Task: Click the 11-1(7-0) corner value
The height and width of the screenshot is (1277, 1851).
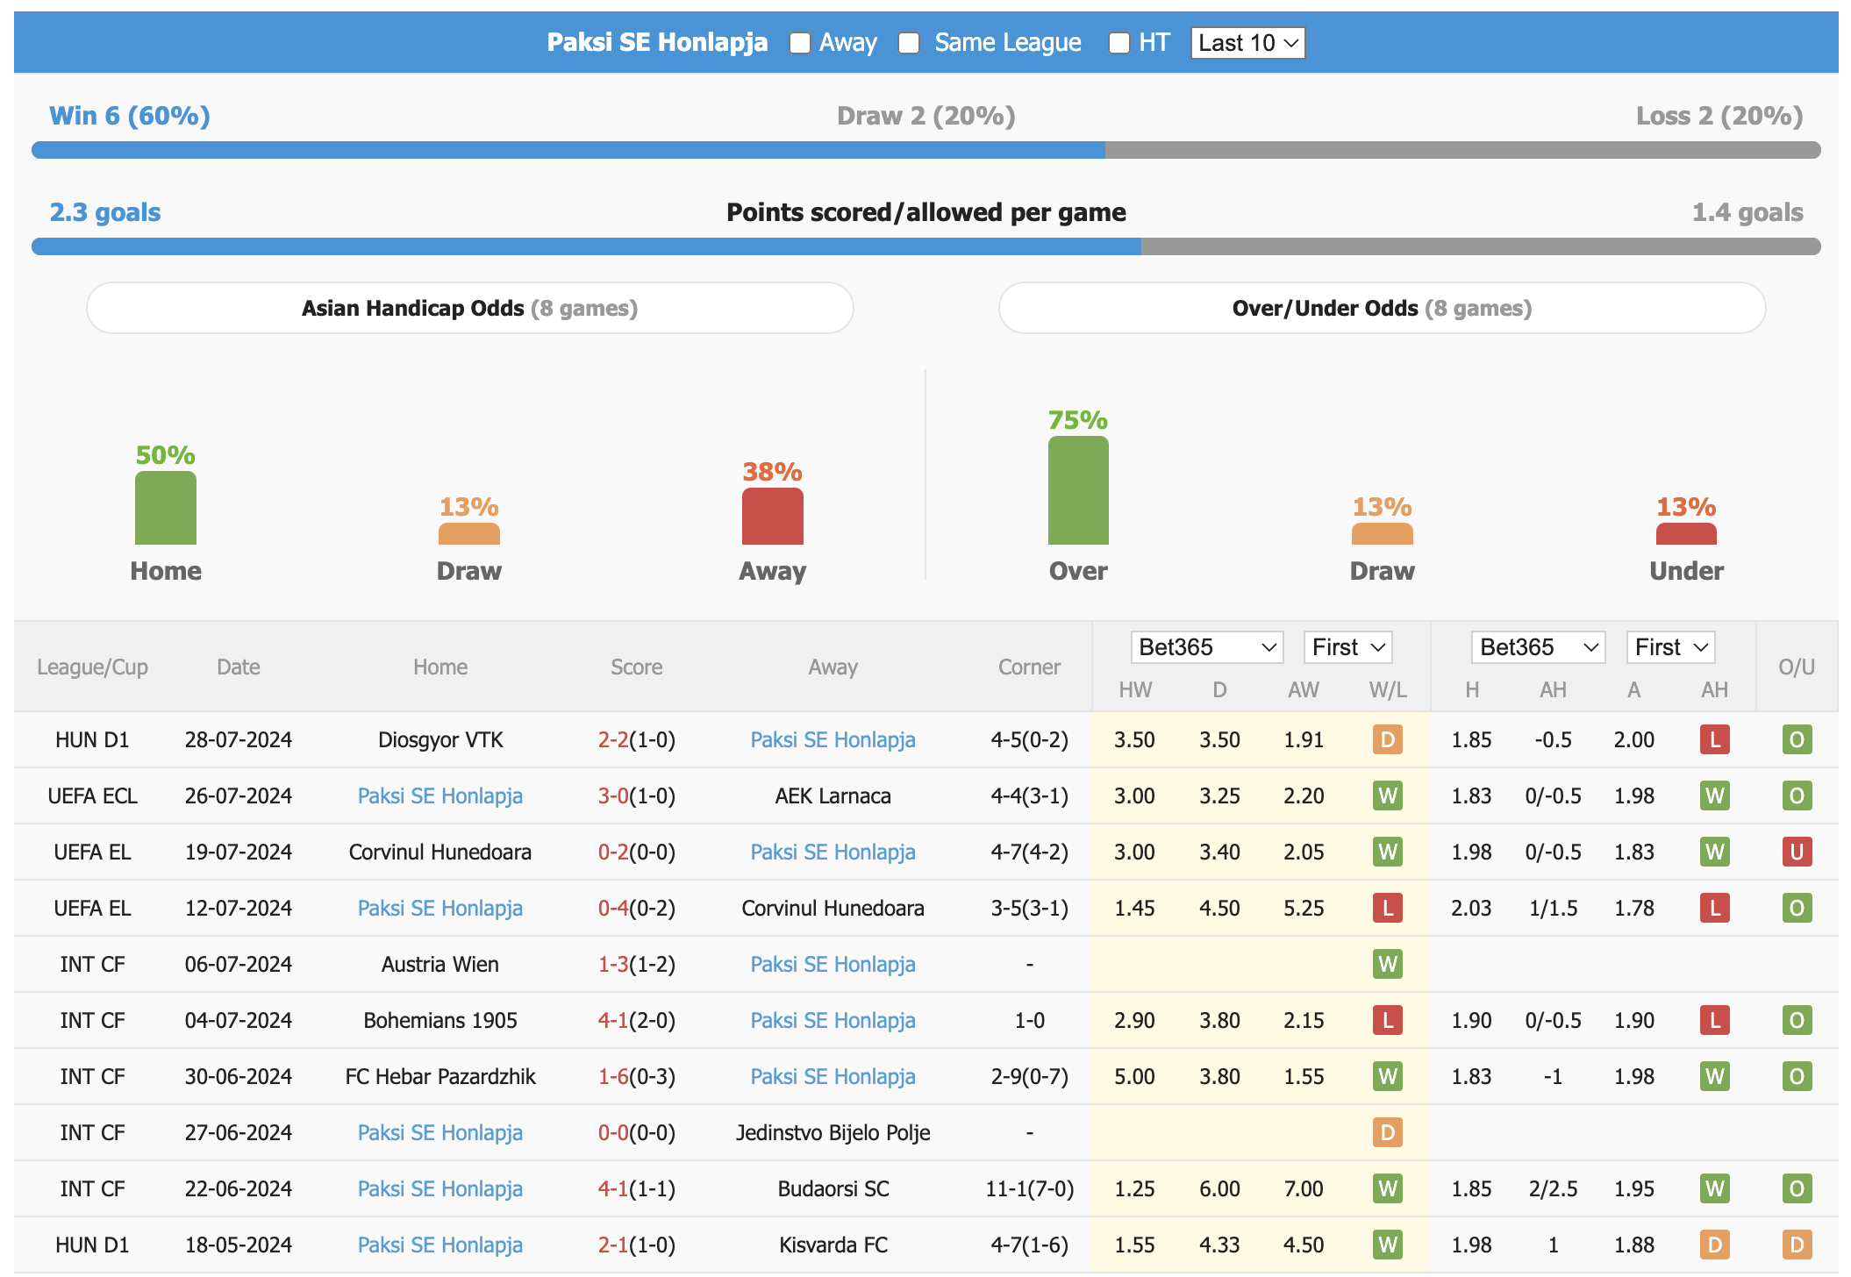Action: pos(1029,1188)
